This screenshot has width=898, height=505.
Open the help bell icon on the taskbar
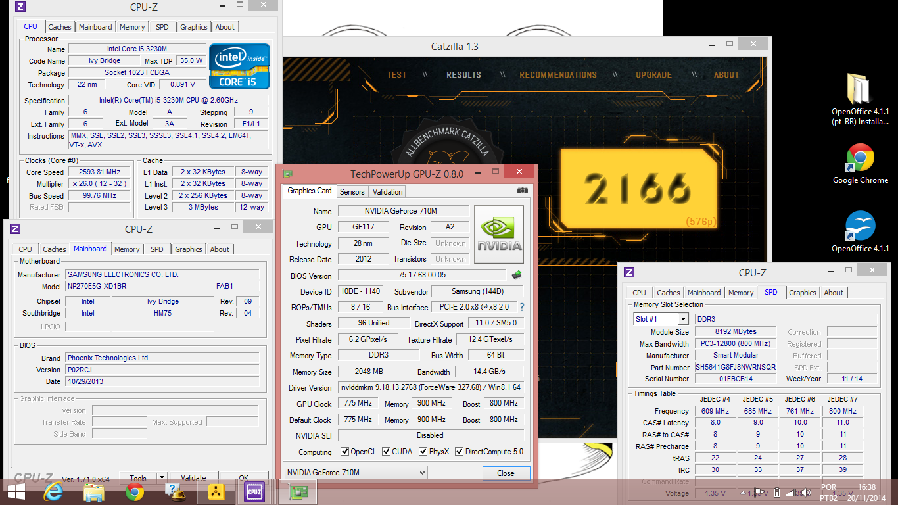click(175, 492)
